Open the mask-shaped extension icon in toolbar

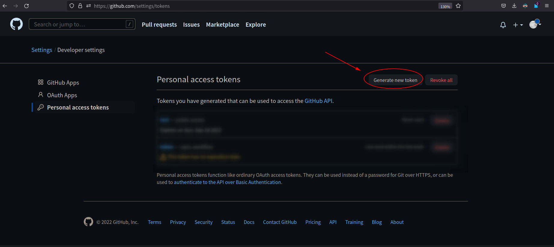(x=525, y=6)
